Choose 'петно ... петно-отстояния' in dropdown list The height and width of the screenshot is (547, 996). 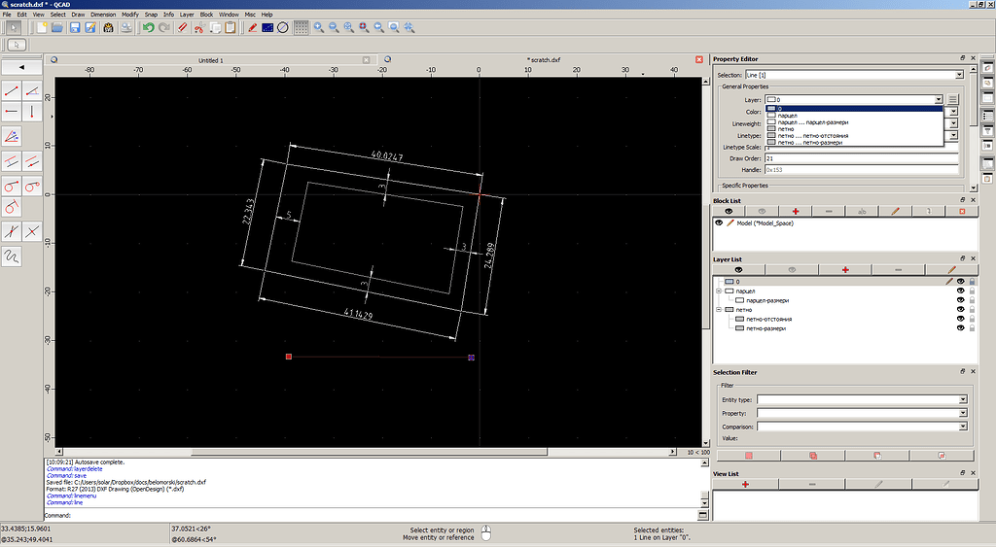pos(854,136)
